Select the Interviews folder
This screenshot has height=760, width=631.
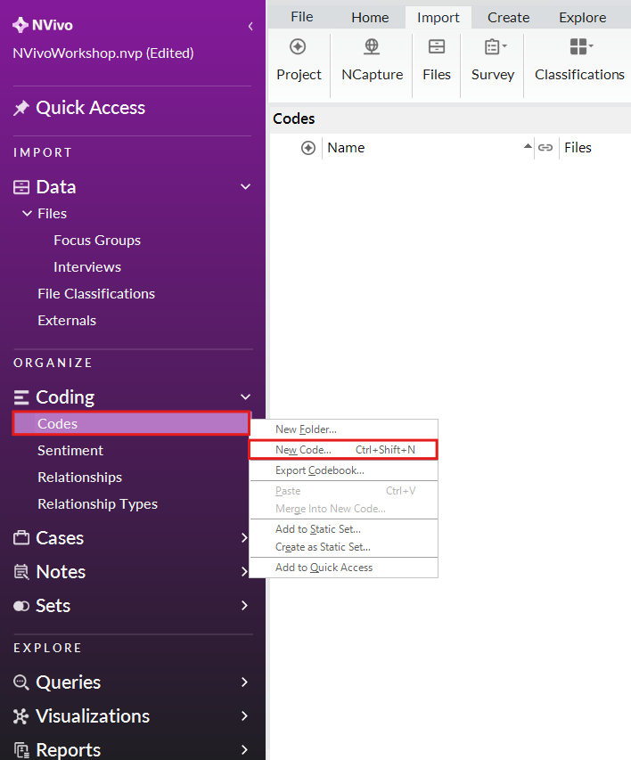tap(87, 267)
